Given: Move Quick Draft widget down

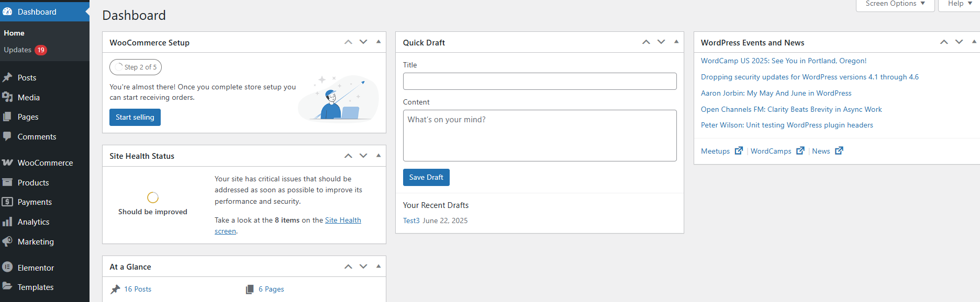Looking at the screenshot, I should 661,42.
